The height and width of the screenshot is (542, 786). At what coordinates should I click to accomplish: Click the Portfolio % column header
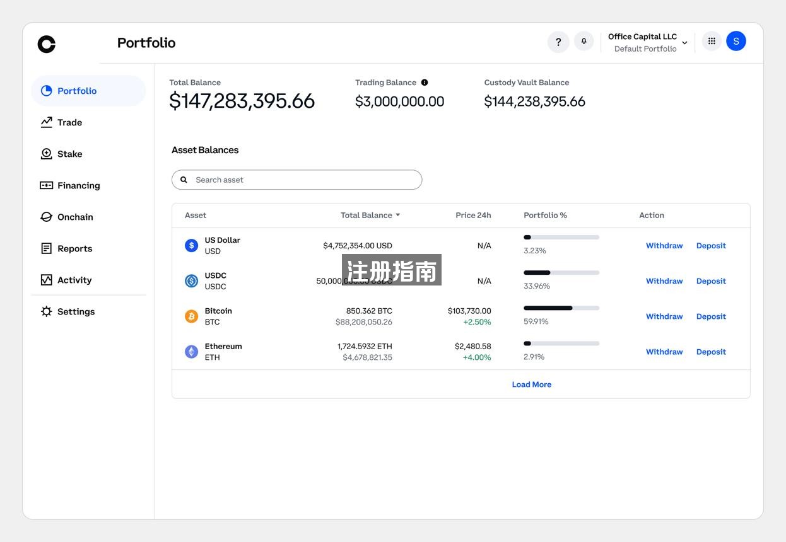click(545, 216)
